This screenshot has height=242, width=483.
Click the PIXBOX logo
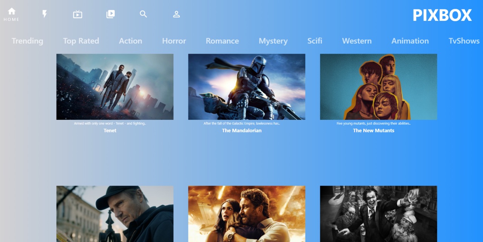(442, 15)
